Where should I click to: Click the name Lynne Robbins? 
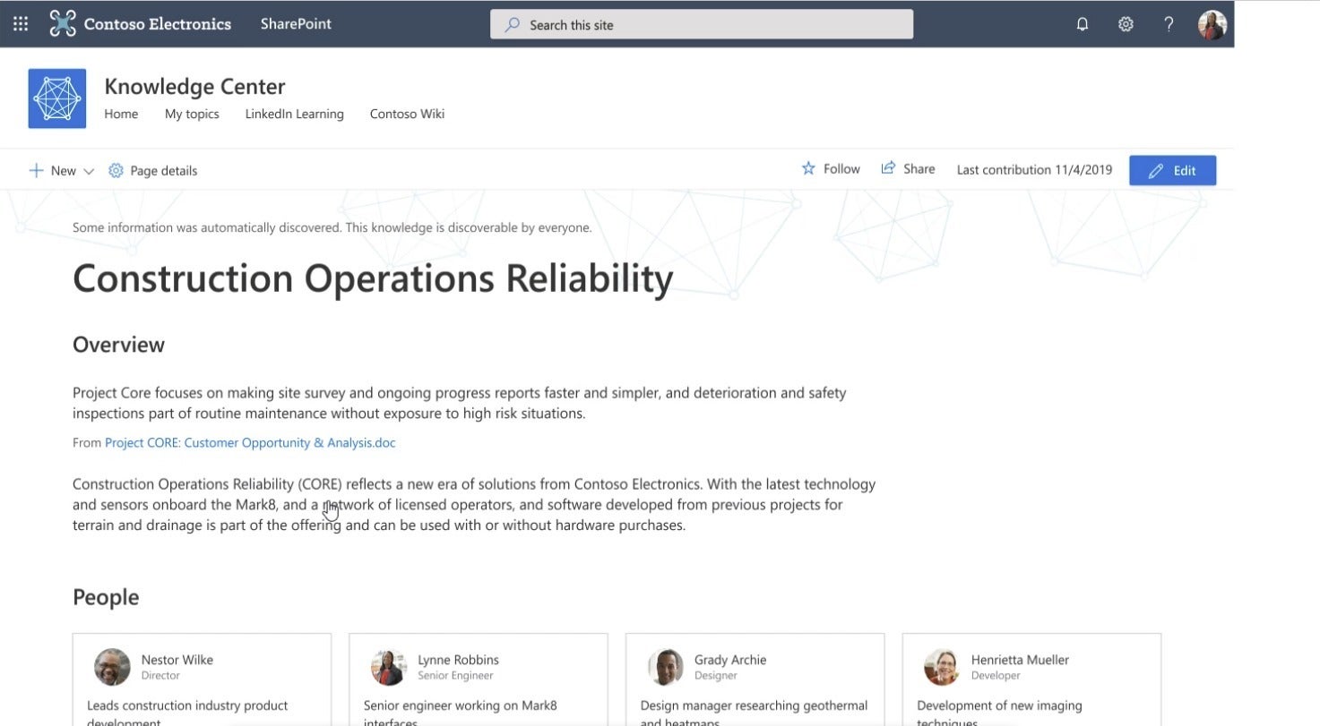pyautogui.click(x=458, y=660)
